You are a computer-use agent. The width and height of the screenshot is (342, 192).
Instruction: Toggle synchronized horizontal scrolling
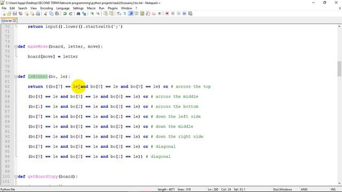click(111, 13)
